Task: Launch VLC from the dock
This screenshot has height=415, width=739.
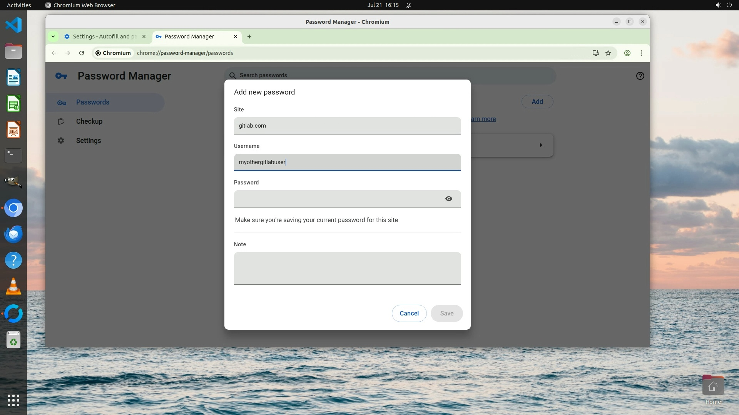Action: click(x=13, y=287)
